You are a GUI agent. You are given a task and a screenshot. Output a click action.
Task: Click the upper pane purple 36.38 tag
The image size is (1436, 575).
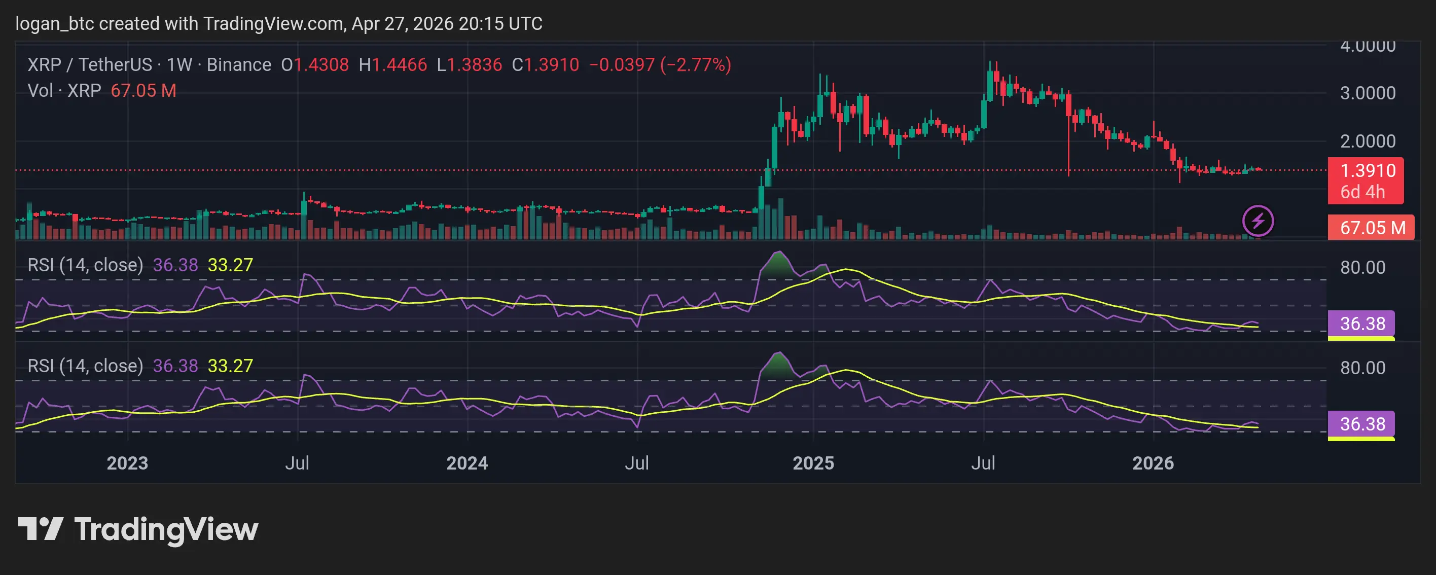tap(1362, 324)
